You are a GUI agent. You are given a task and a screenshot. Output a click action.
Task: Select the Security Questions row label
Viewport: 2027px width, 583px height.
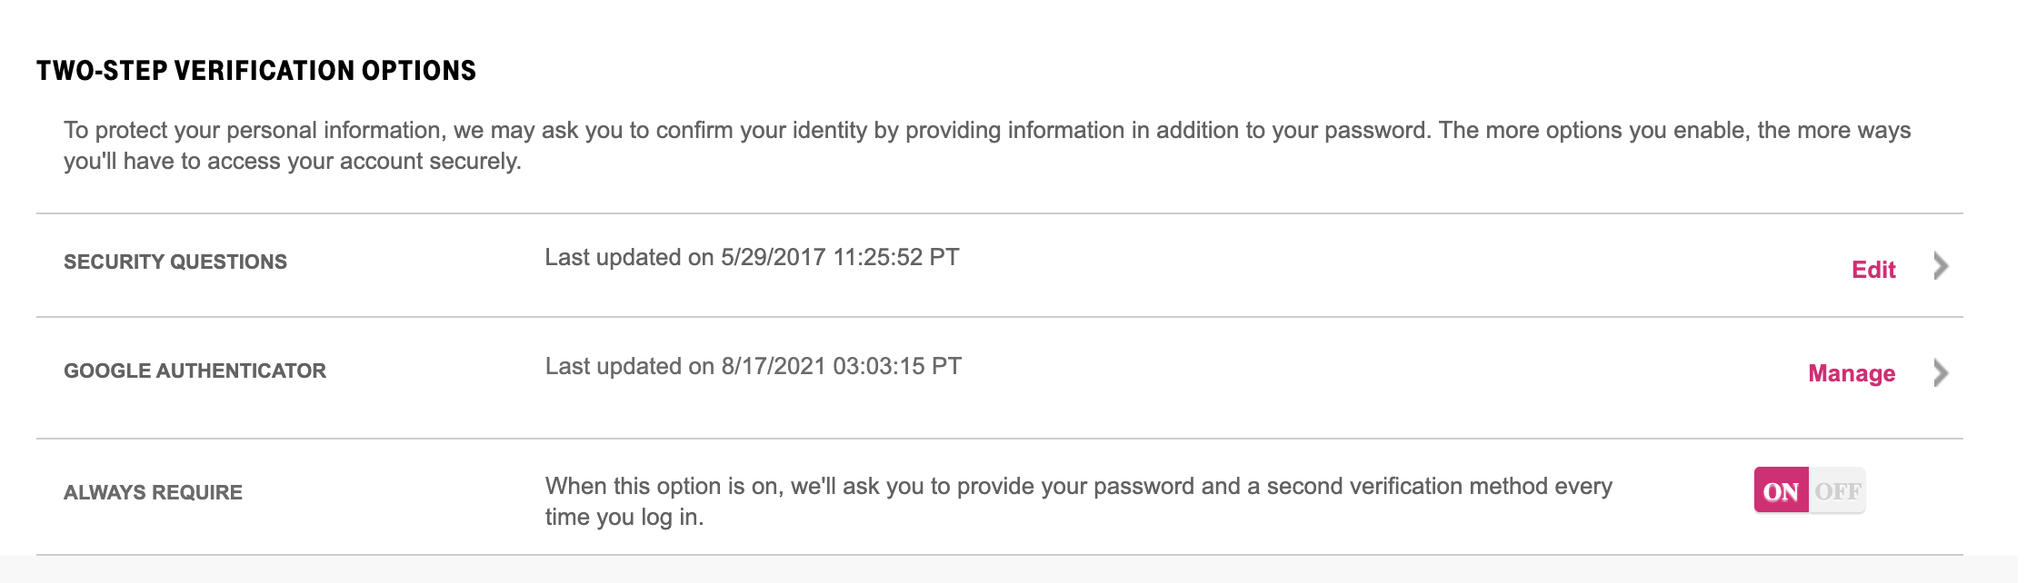[175, 262]
